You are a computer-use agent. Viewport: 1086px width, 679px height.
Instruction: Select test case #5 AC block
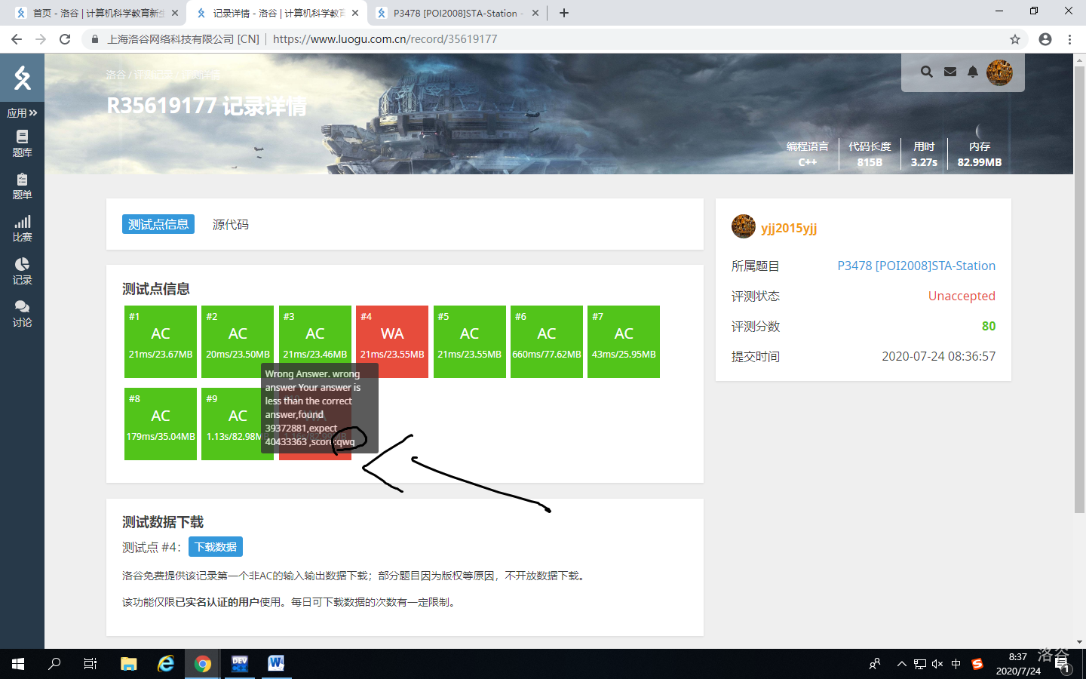pyautogui.click(x=469, y=342)
